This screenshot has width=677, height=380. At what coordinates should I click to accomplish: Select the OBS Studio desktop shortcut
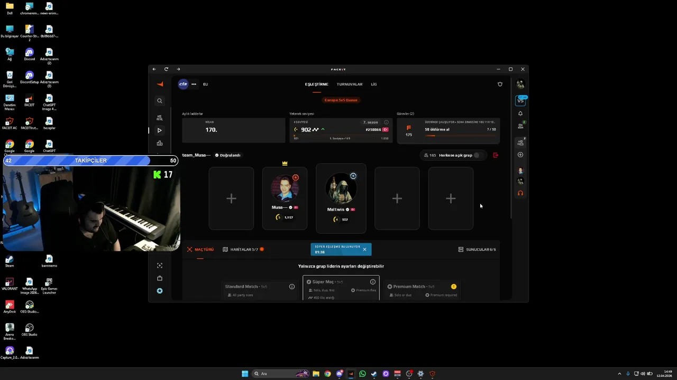pos(29,330)
